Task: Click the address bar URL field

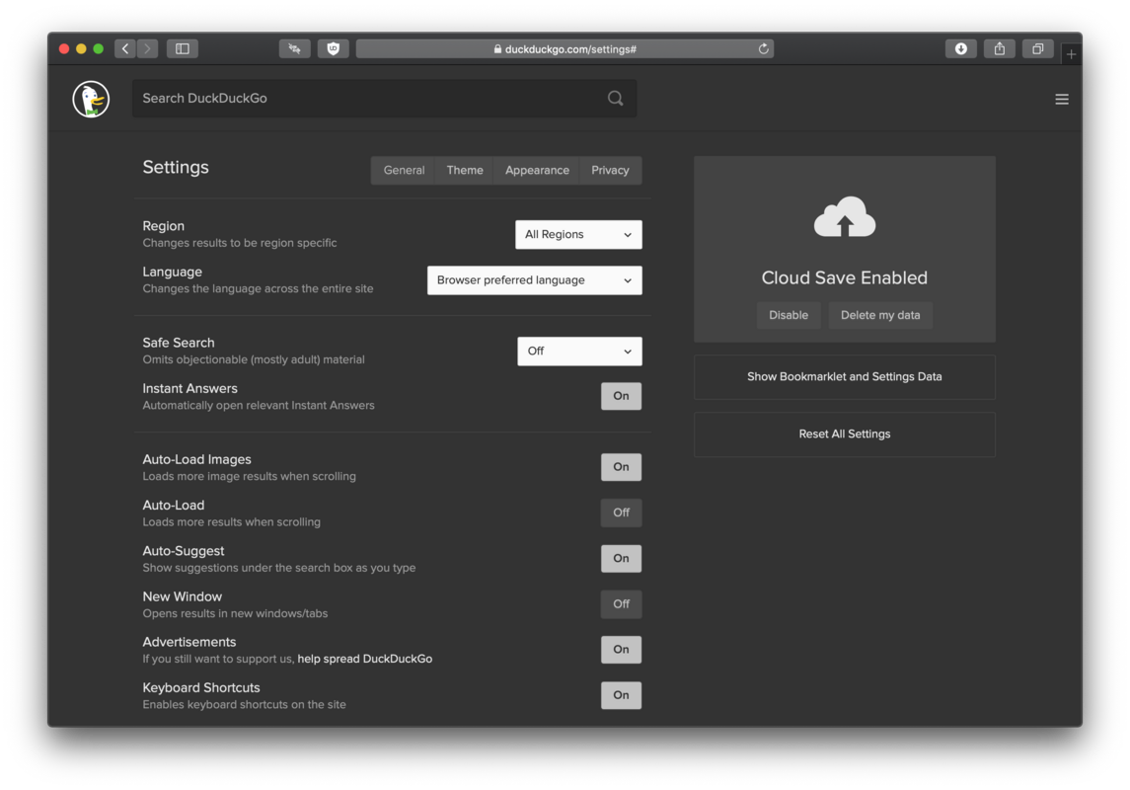Action: click(565, 49)
